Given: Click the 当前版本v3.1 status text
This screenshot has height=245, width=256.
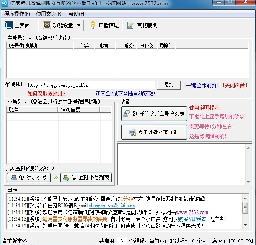Looking at the screenshot, I should tap(17, 241).
